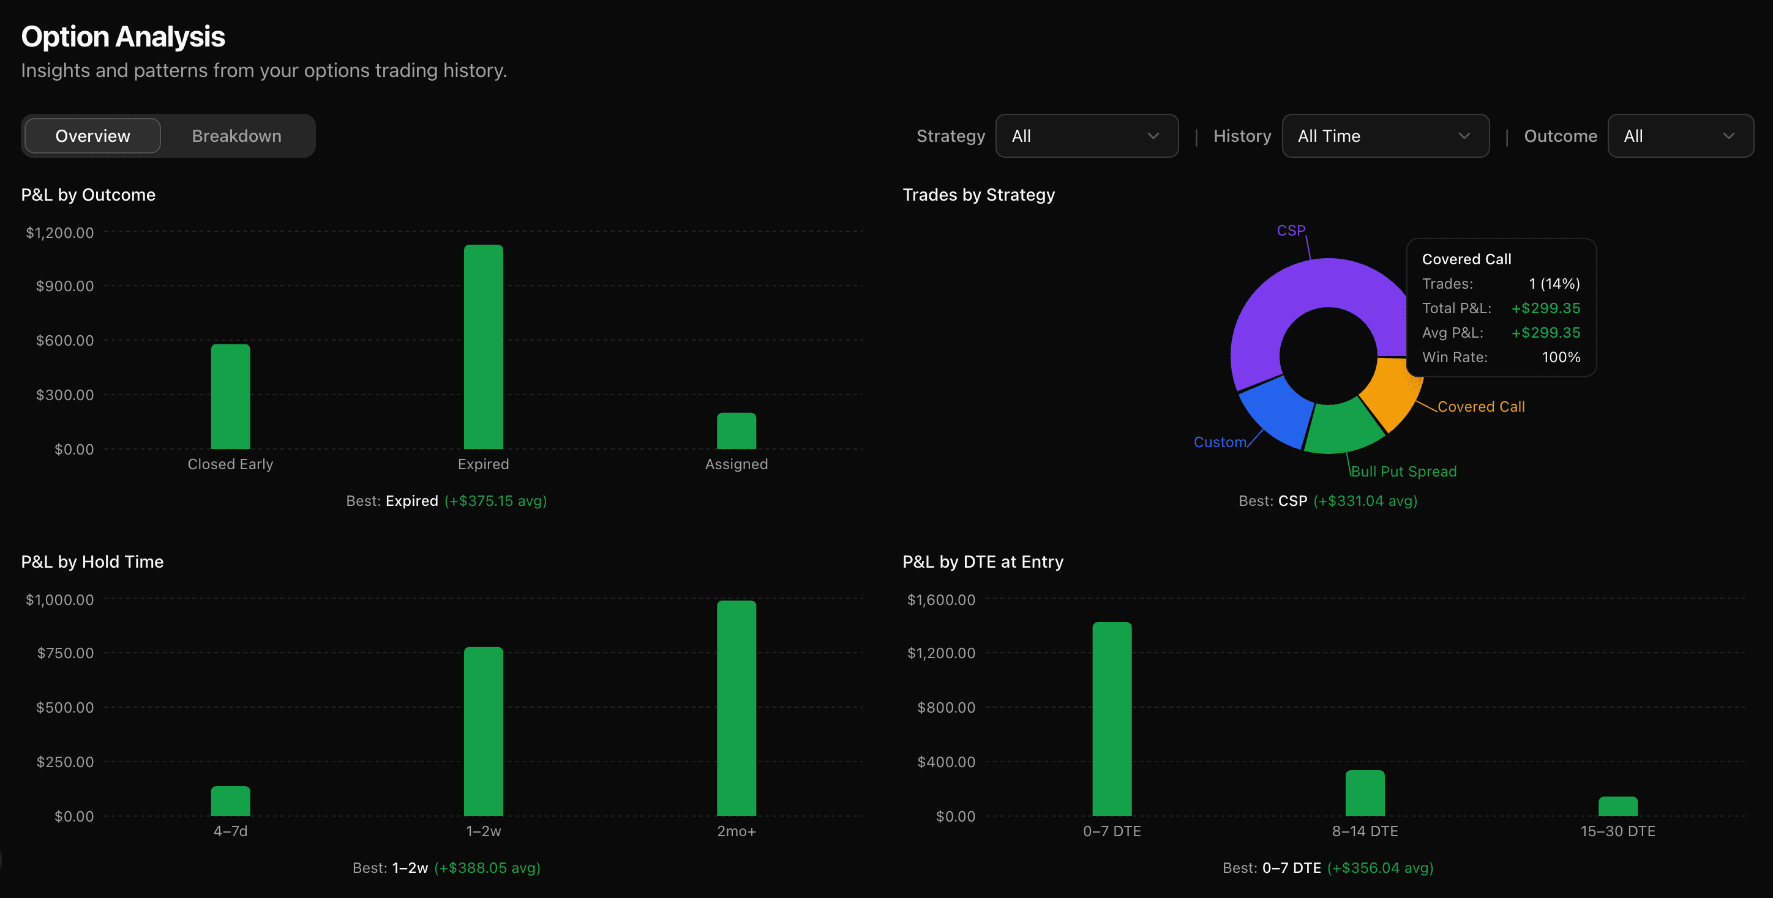Click the Best: Expired average stat

[x=446, y=500]
